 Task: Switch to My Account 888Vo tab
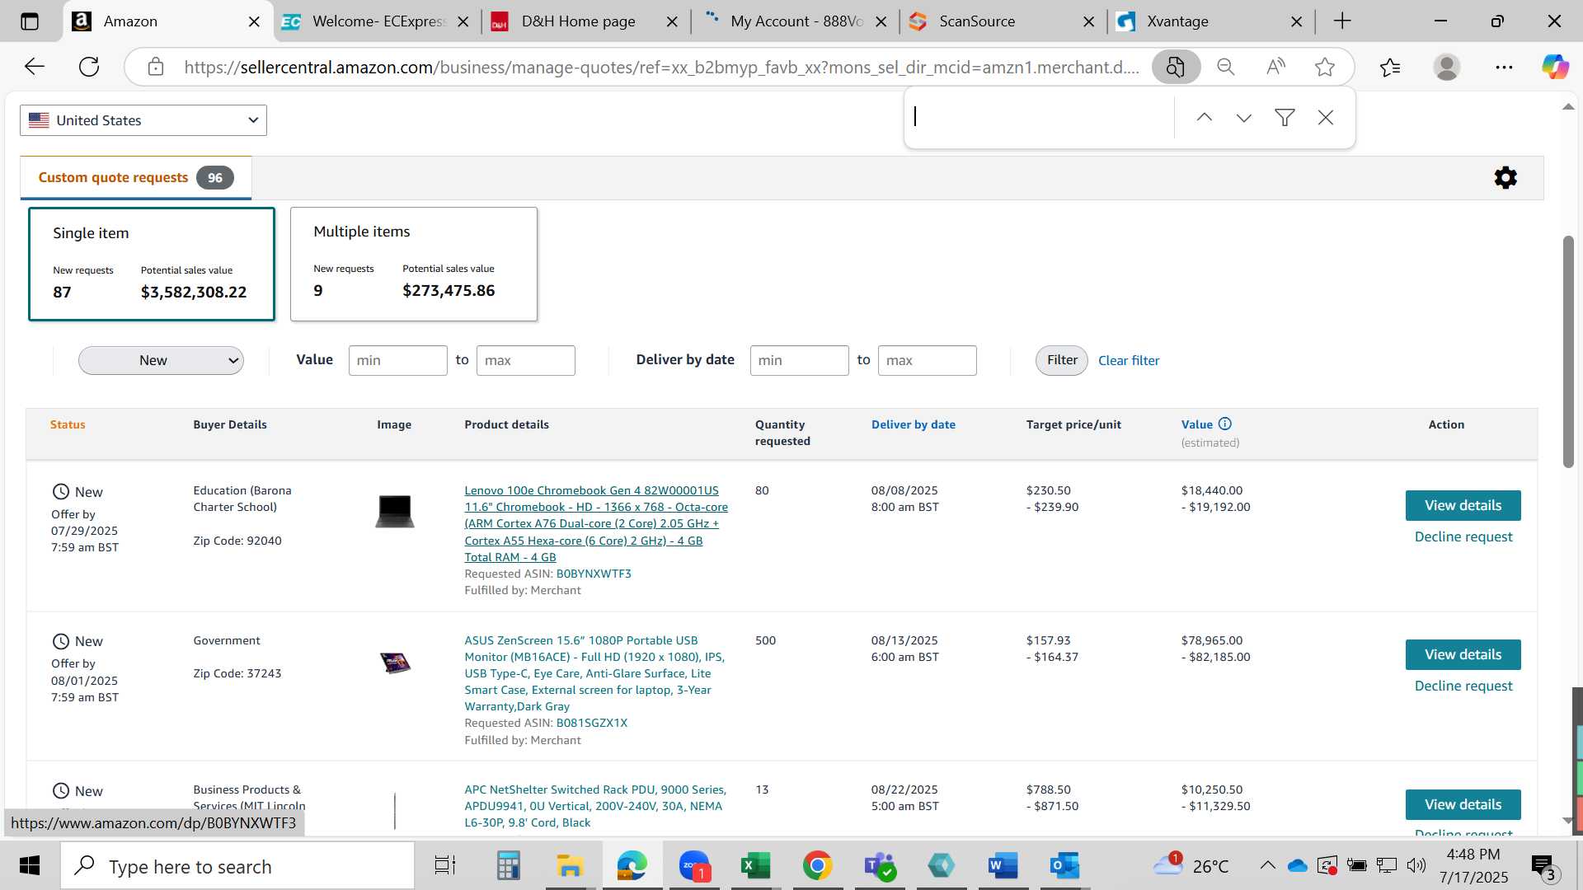point(794,21)
